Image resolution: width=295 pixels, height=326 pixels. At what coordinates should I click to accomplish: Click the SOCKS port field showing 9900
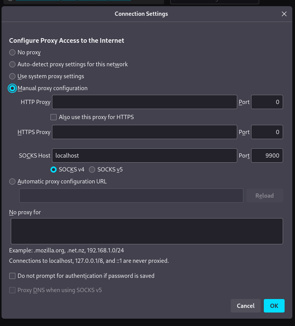tap(267, 155)
